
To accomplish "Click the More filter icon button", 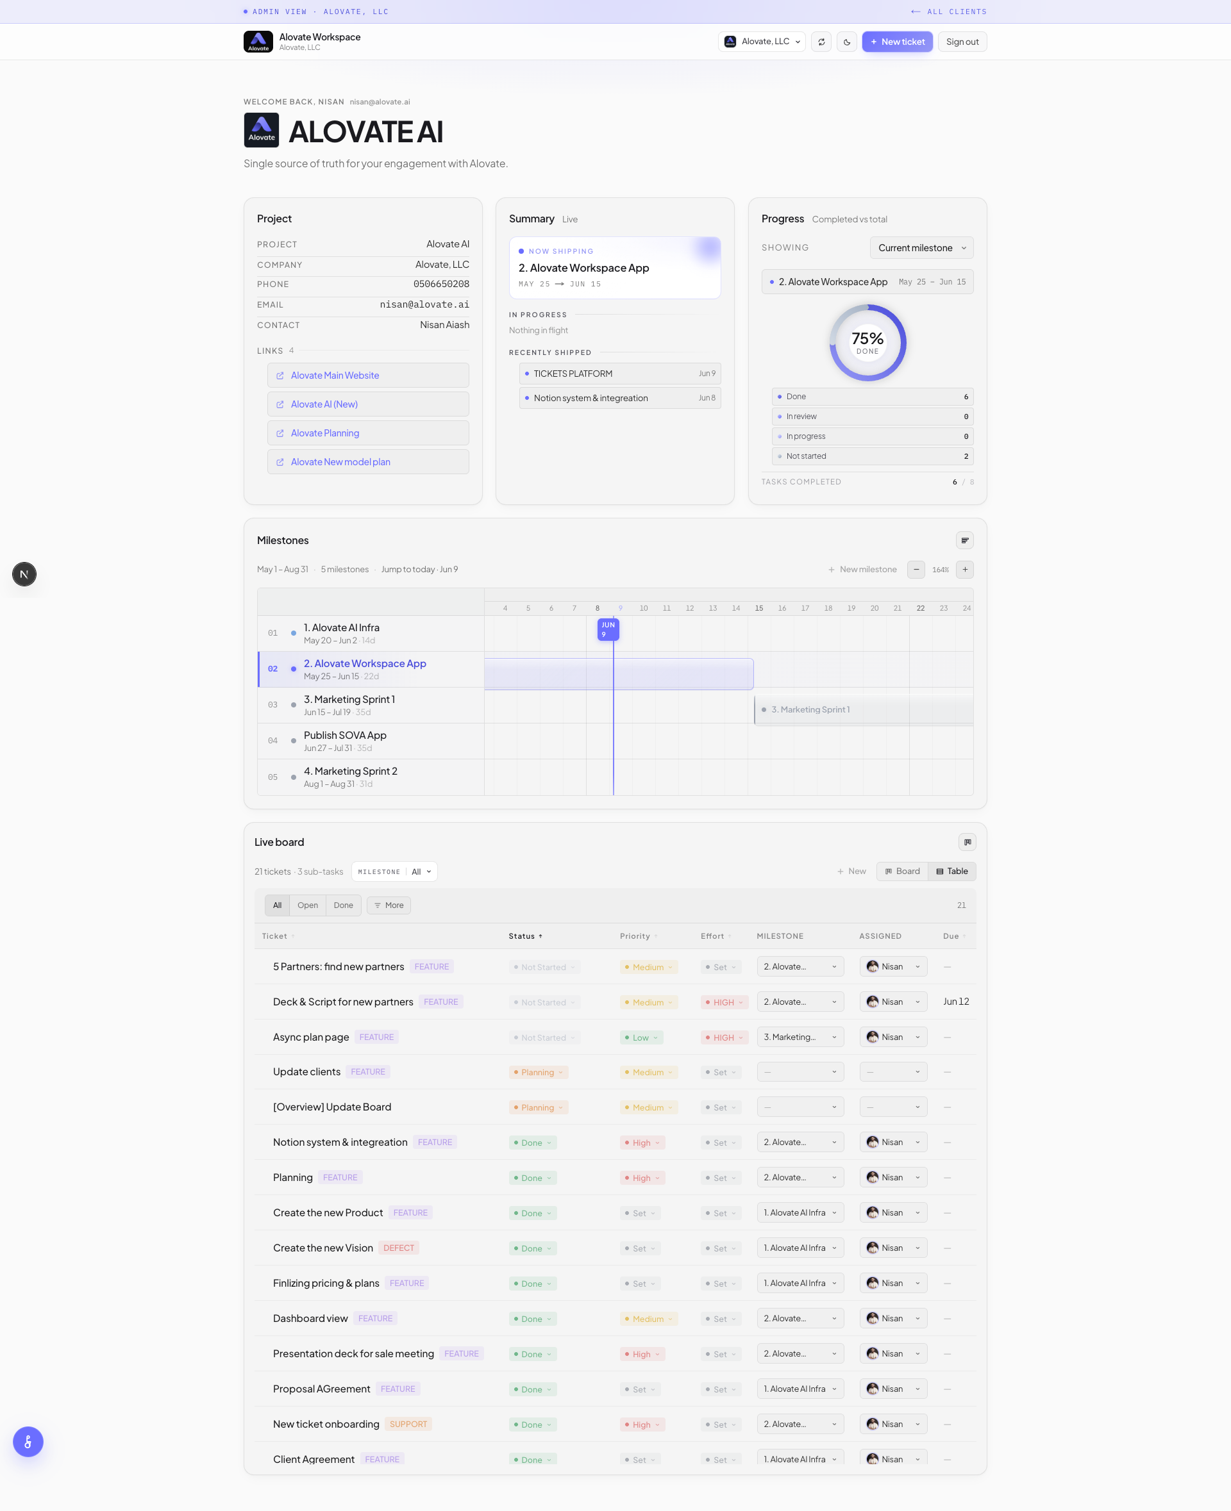I will pyautogui.click(x=389, y=905).
